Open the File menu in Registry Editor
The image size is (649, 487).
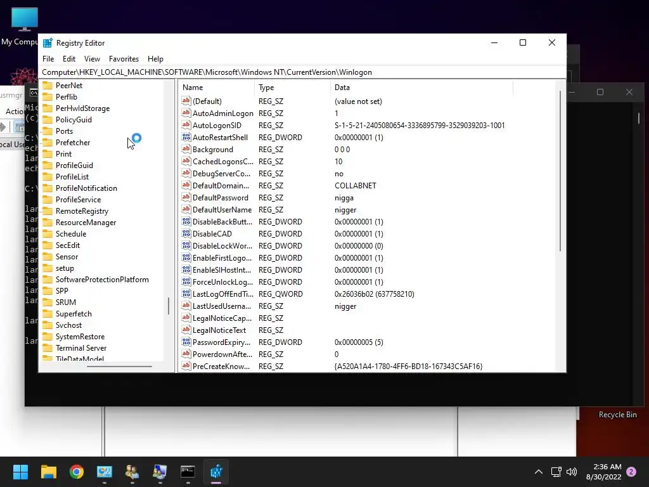[48, 59]
